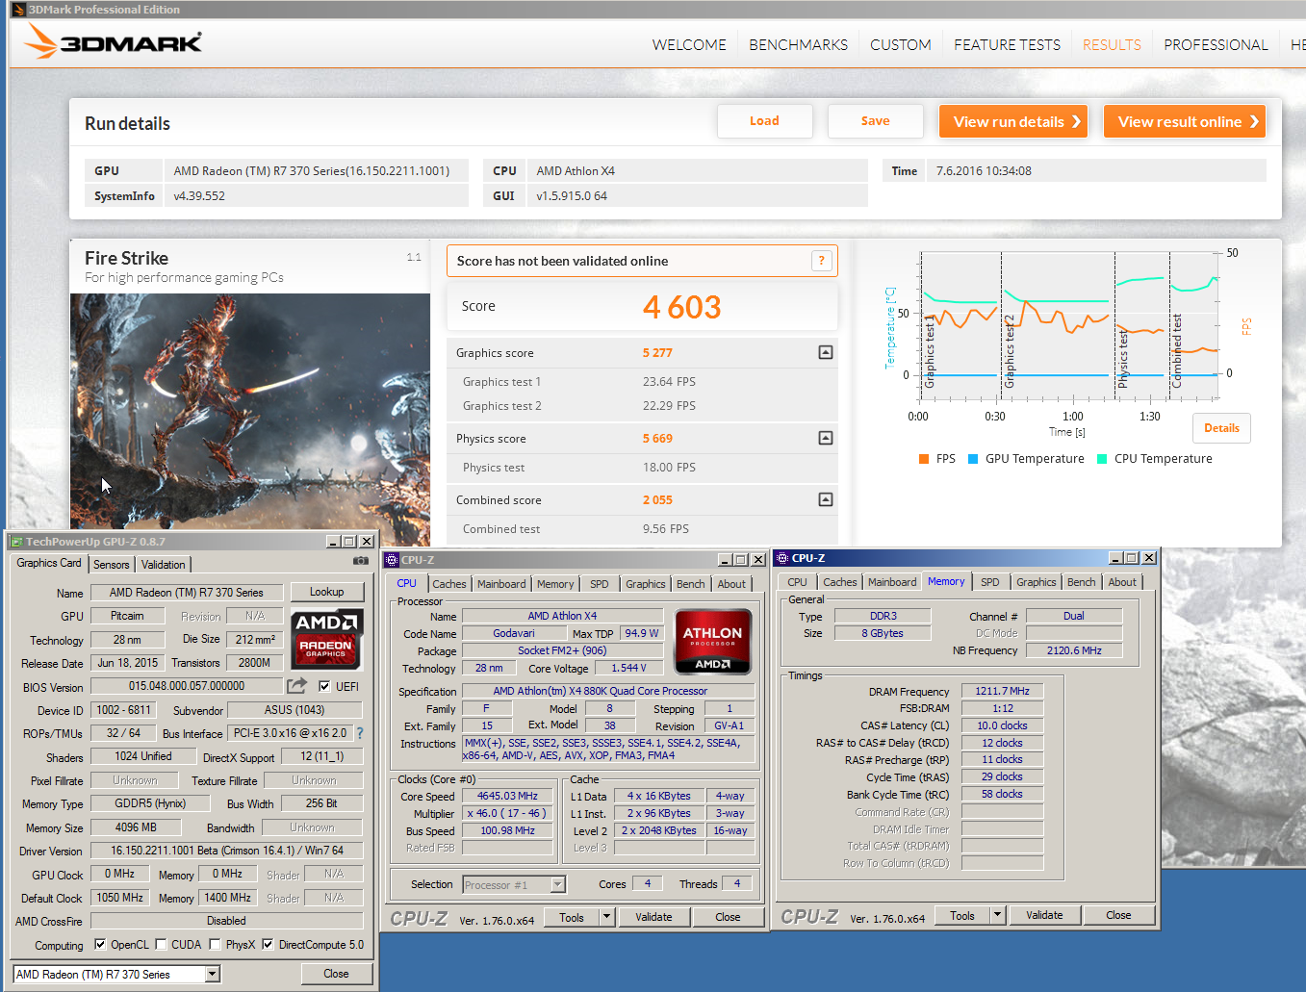Click Core Speed value field in CPU-Z
This screenshot has width=1306, height=992.
point(507,796)
